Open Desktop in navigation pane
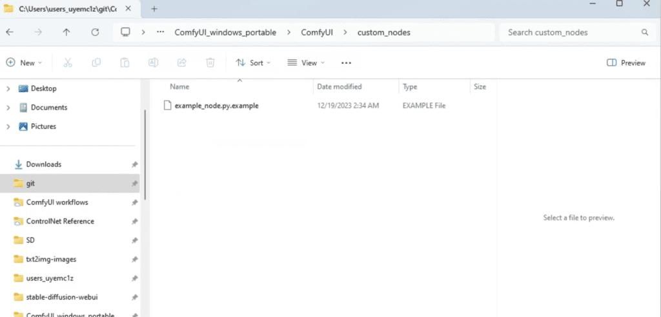The width and height of the screenshot is (661, 317). pos(43,88)
